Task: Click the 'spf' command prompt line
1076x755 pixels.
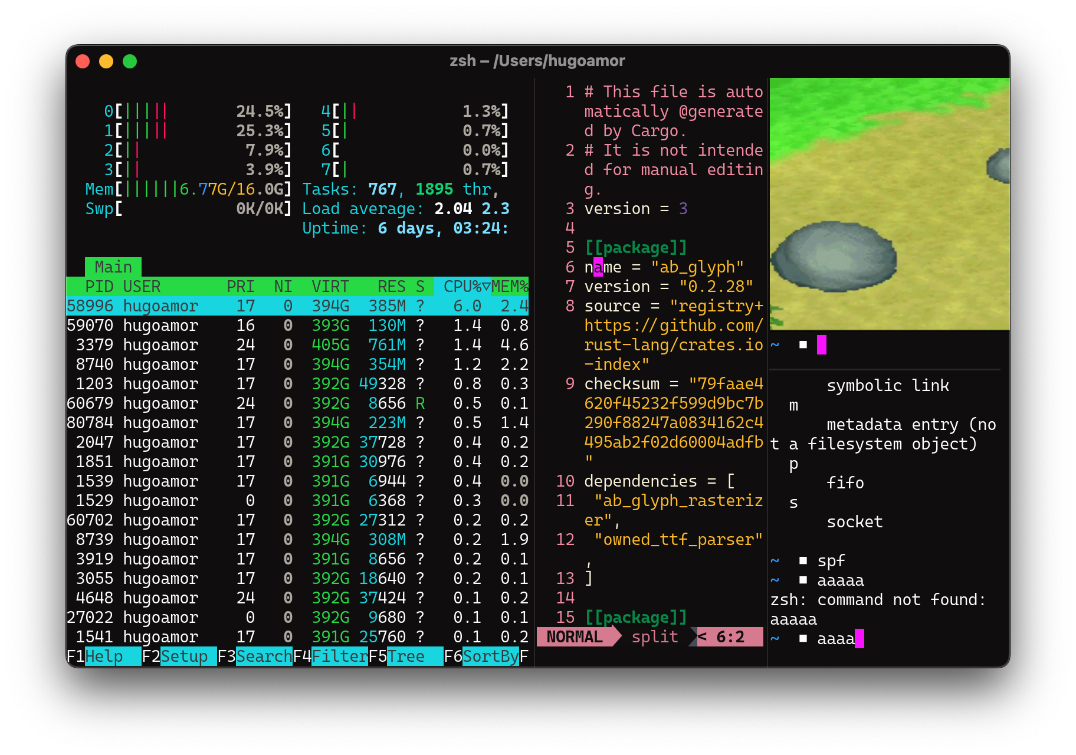Action: pos(808,560)
